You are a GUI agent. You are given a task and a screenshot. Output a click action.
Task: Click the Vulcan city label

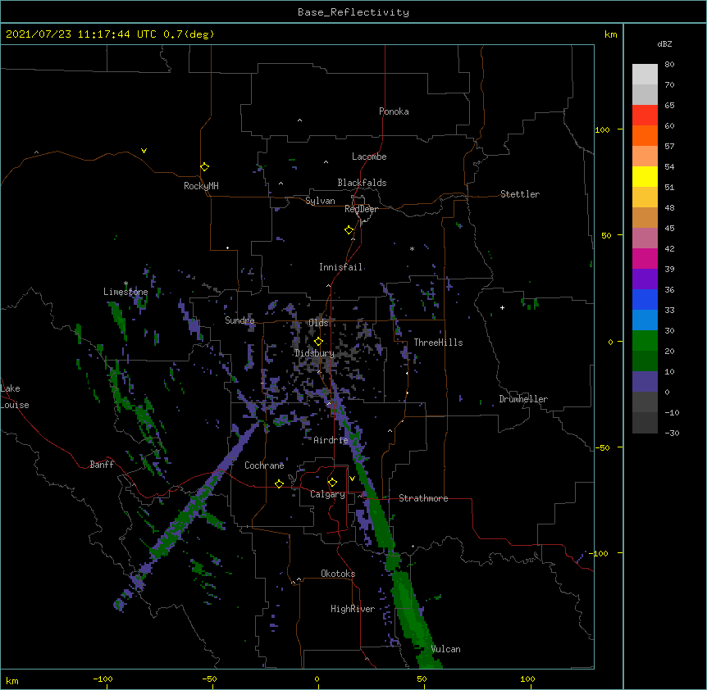coord(445,649)
